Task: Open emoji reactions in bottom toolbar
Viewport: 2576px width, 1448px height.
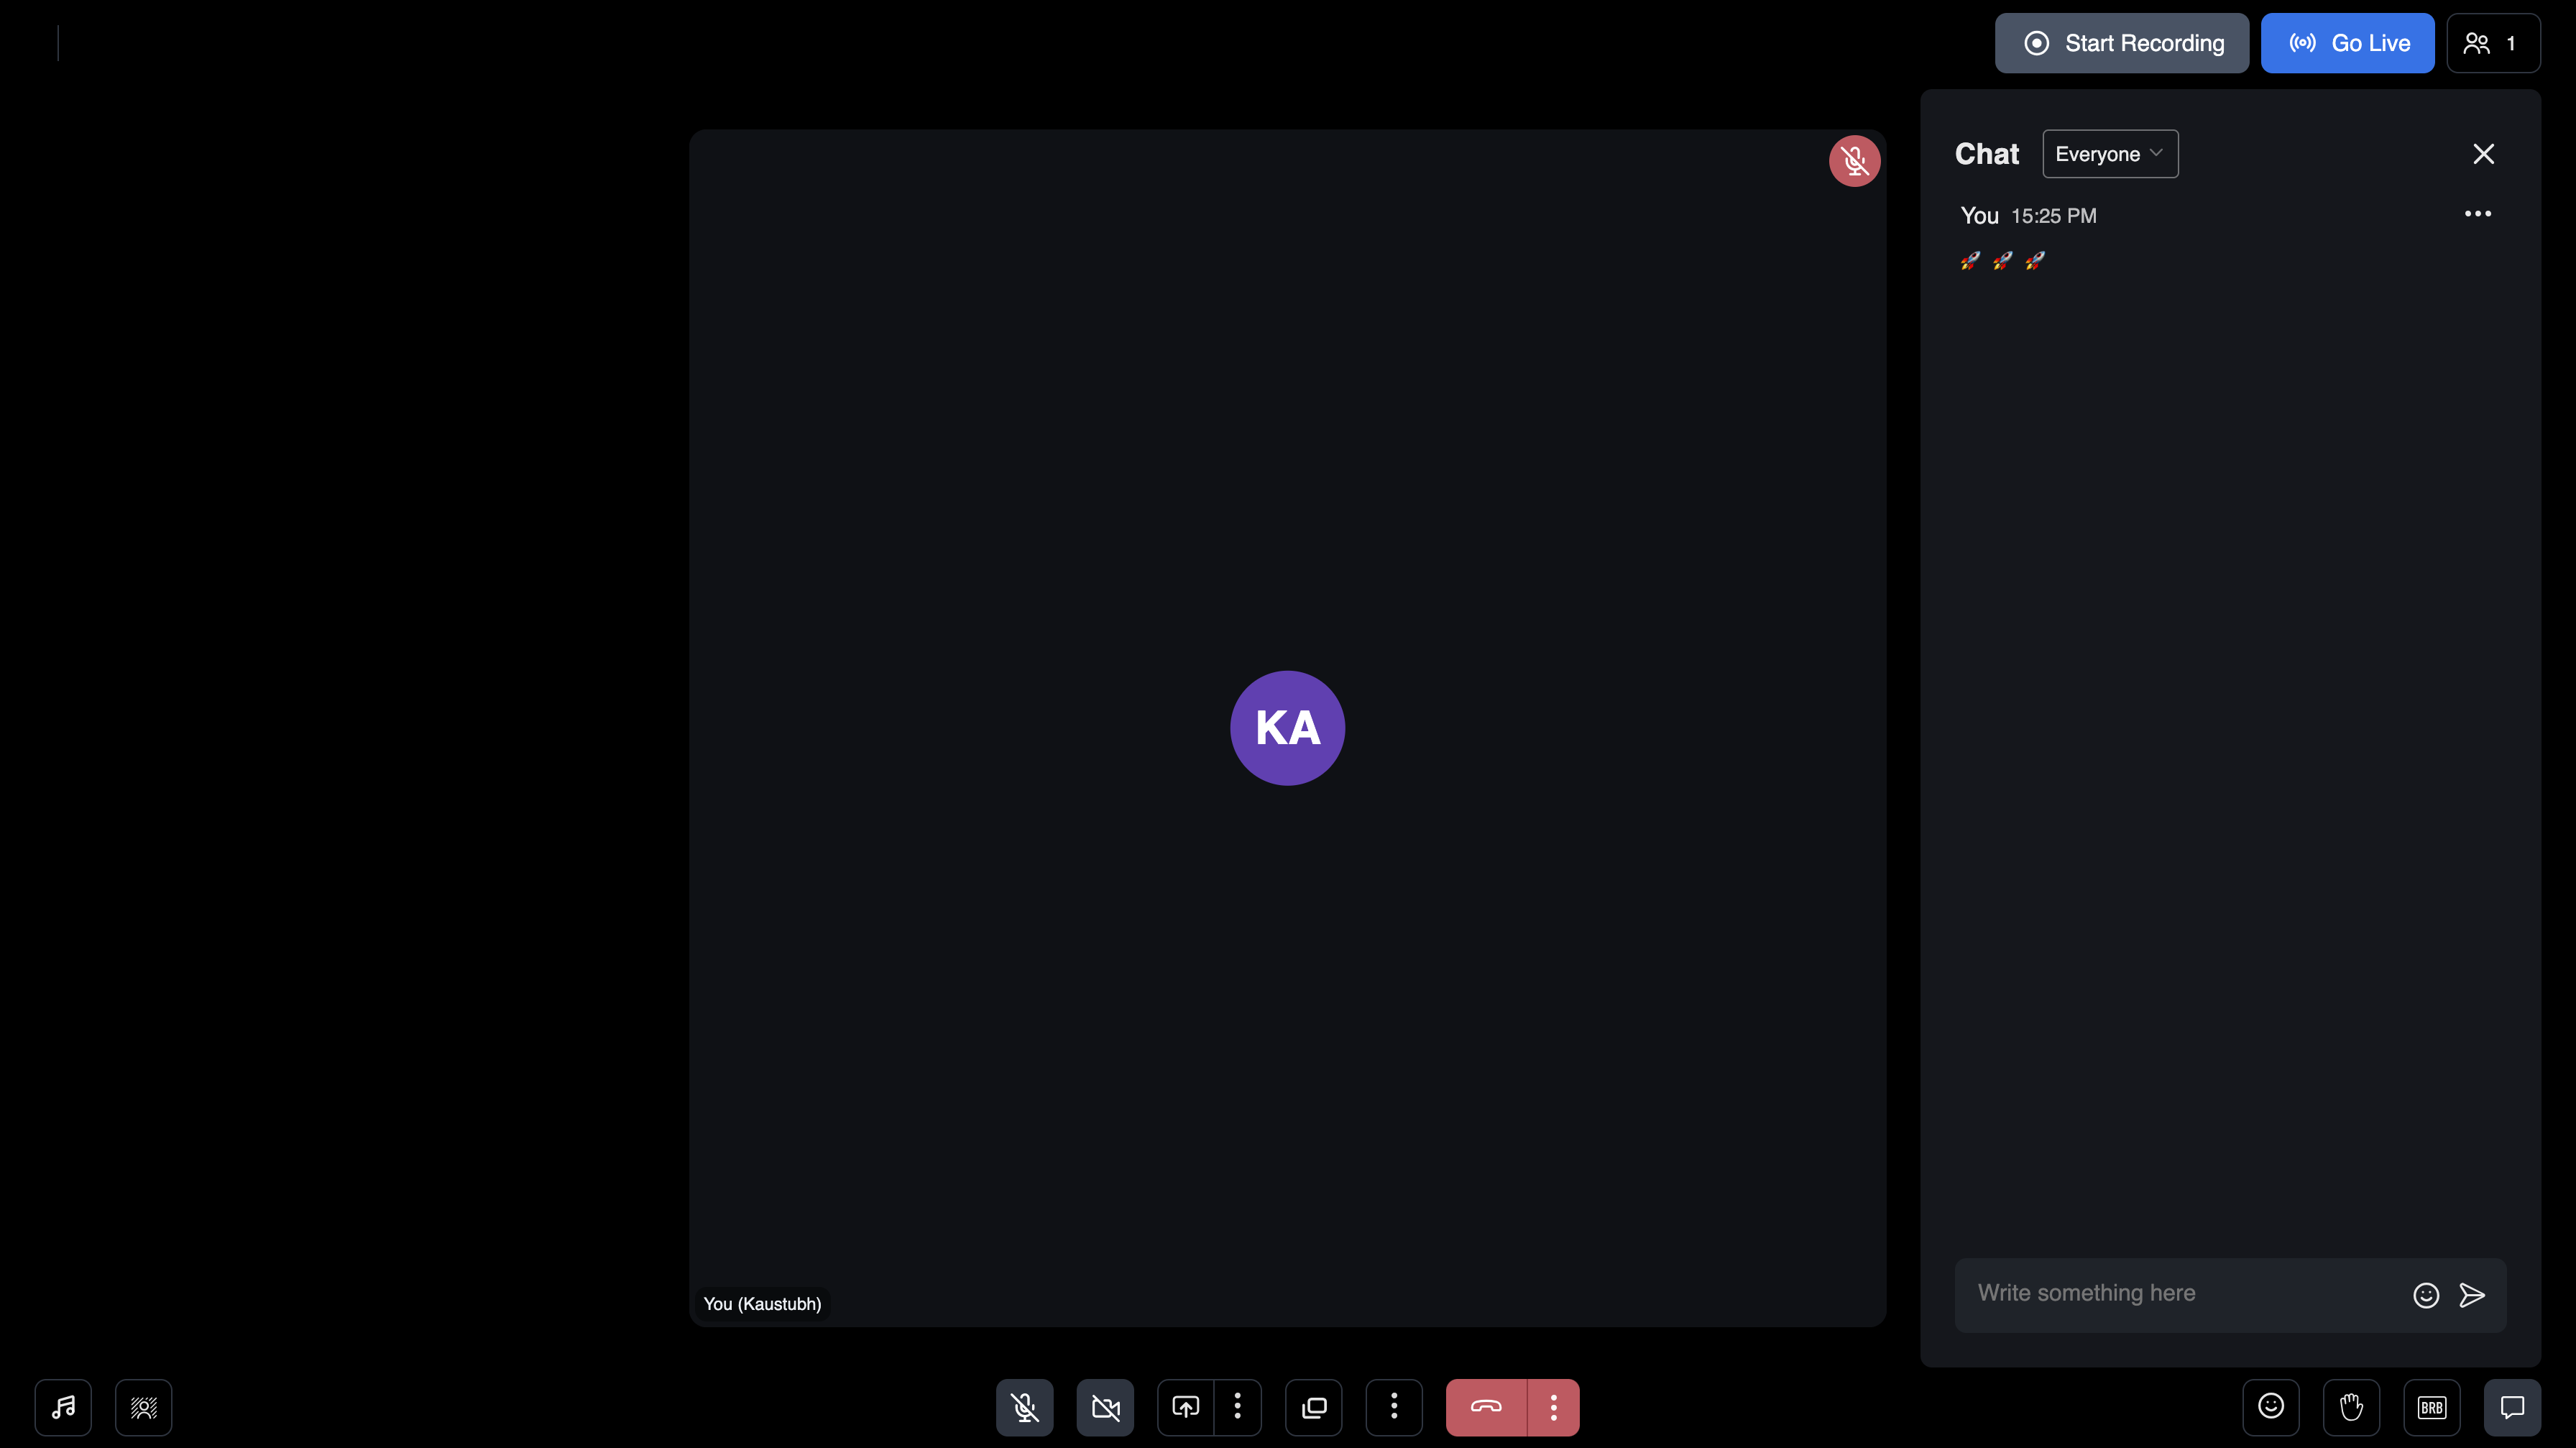Action: [x=2270, y=1407]
